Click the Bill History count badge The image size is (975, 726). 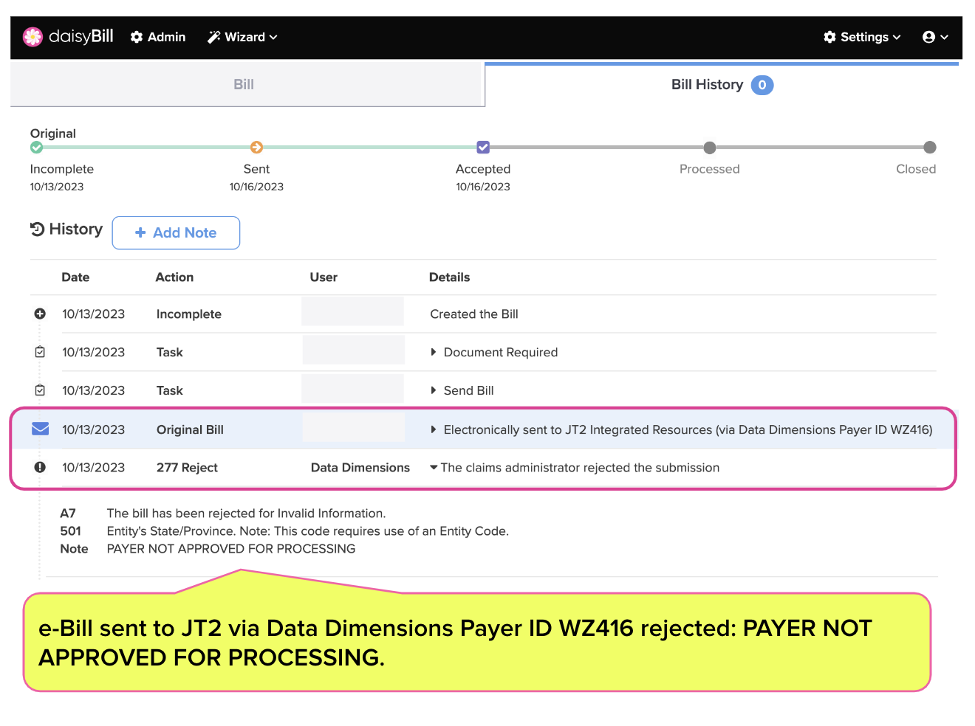(x=762, y=85)
